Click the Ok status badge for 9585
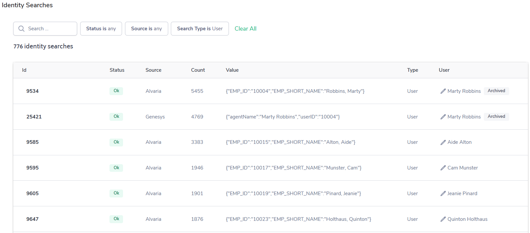 (116, 142)
